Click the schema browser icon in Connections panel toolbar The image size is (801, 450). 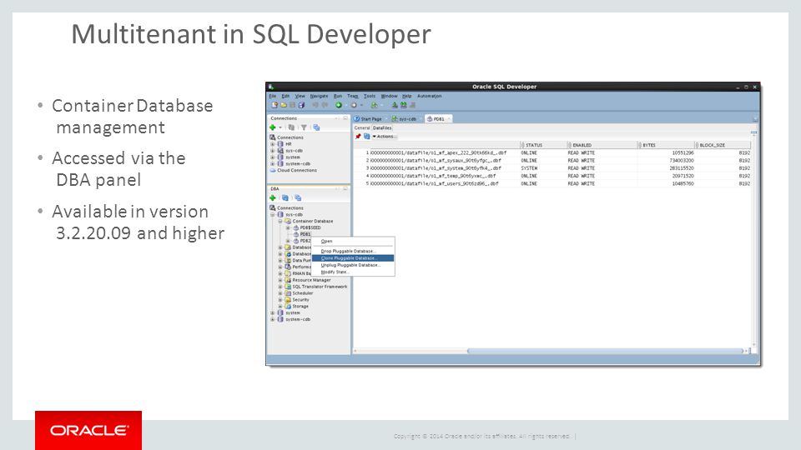pyautogui.click(x=316, y=127)
